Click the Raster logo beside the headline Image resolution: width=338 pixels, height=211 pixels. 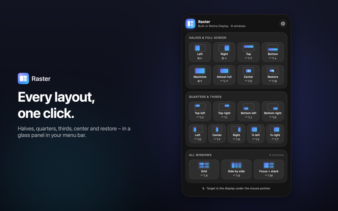coord(23,78)
